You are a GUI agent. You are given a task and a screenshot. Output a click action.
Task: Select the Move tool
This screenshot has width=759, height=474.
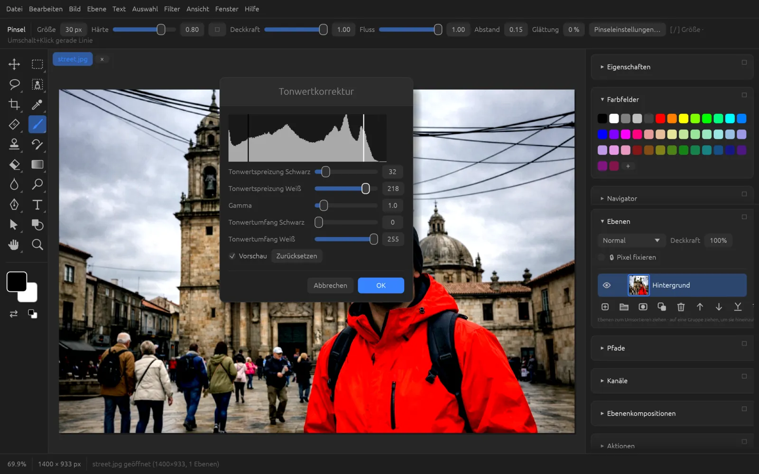tap(14, 64)
